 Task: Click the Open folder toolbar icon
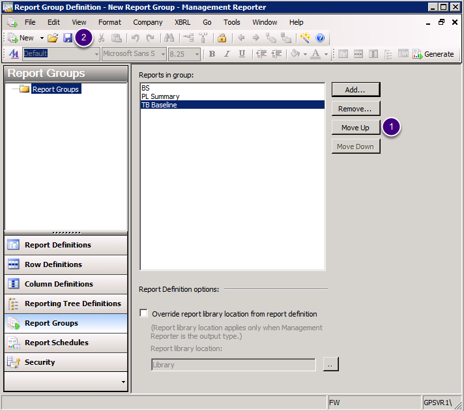click(x=53, y=38)
